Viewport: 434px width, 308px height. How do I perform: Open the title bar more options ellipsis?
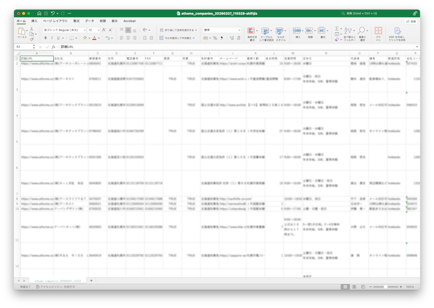coord(69,13)
